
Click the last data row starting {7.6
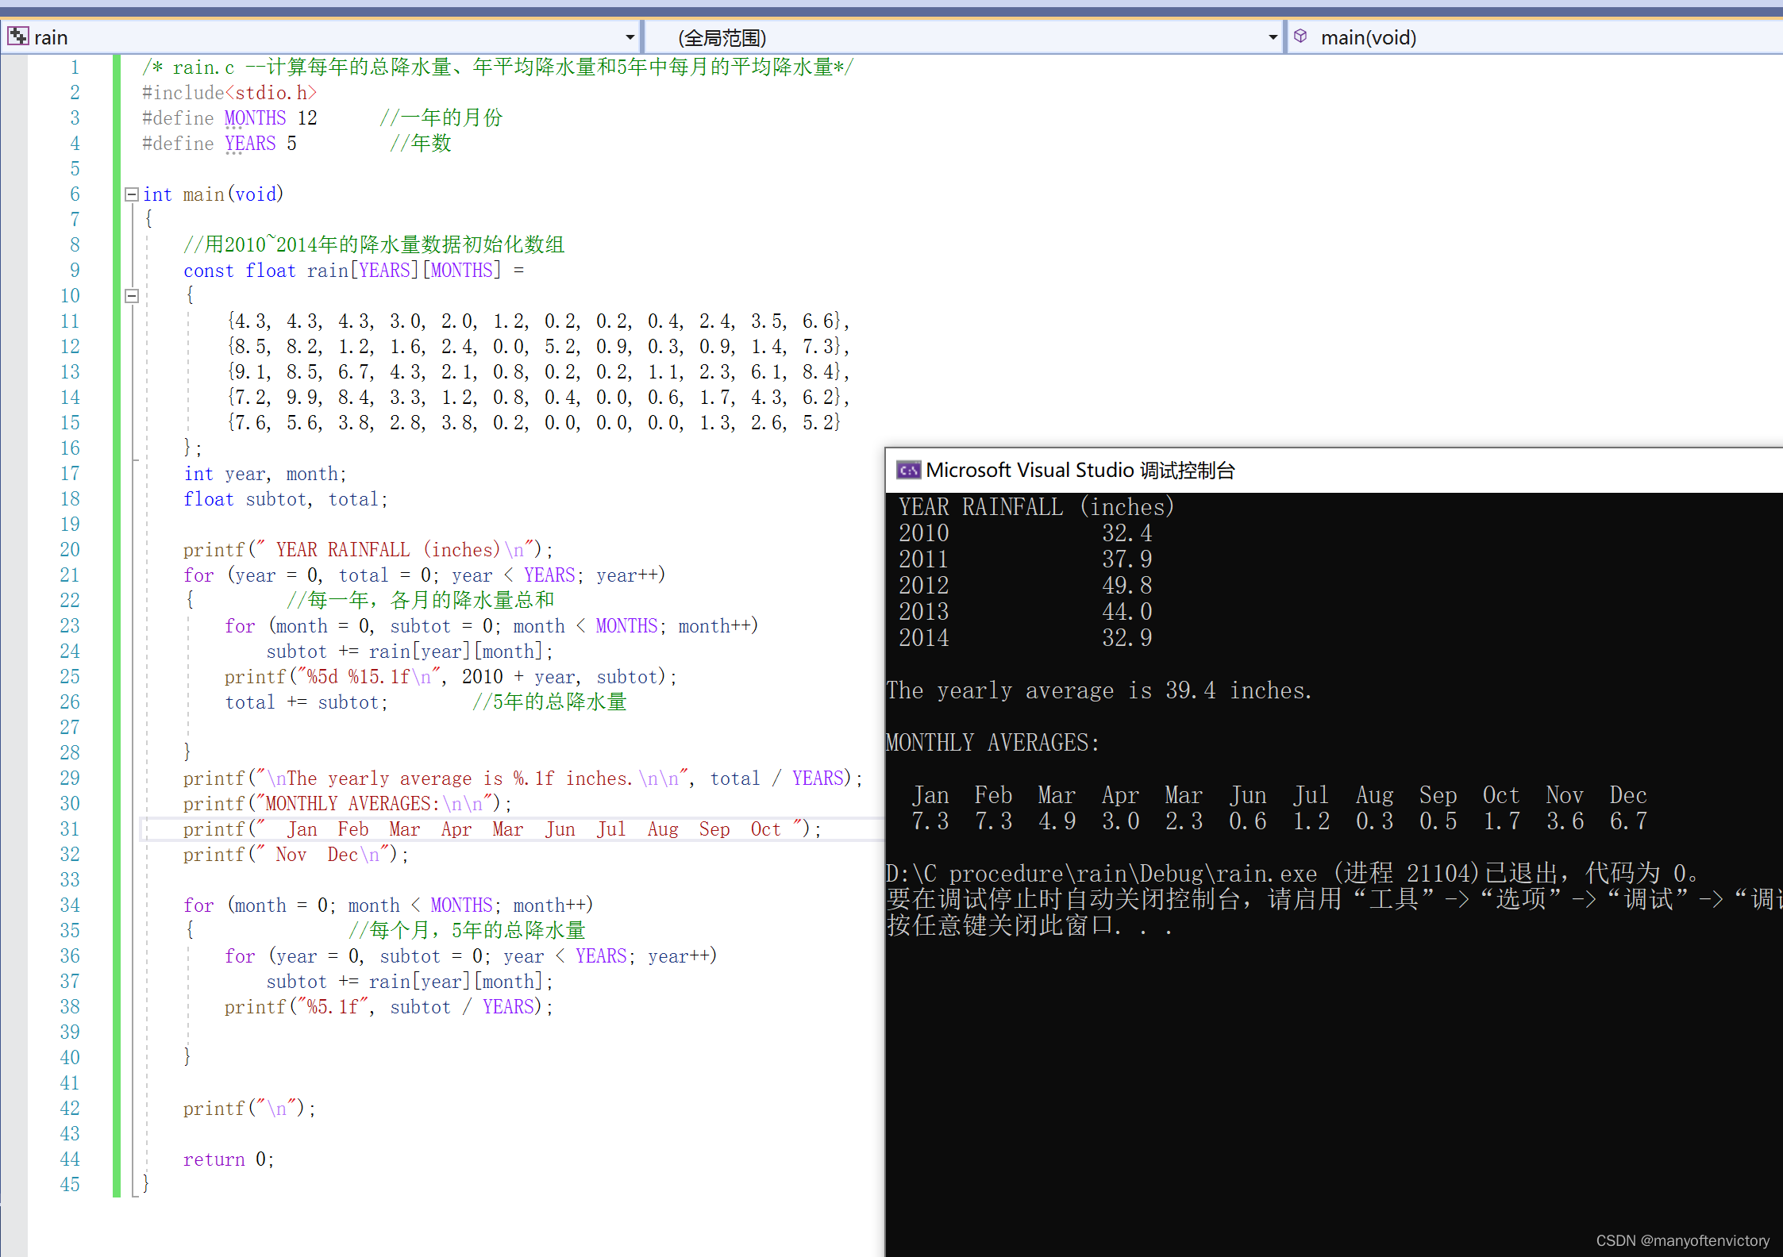[x=533, y=423]
